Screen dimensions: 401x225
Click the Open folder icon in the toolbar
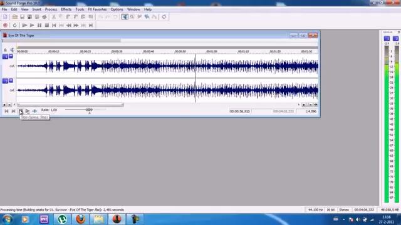(15, 17)
